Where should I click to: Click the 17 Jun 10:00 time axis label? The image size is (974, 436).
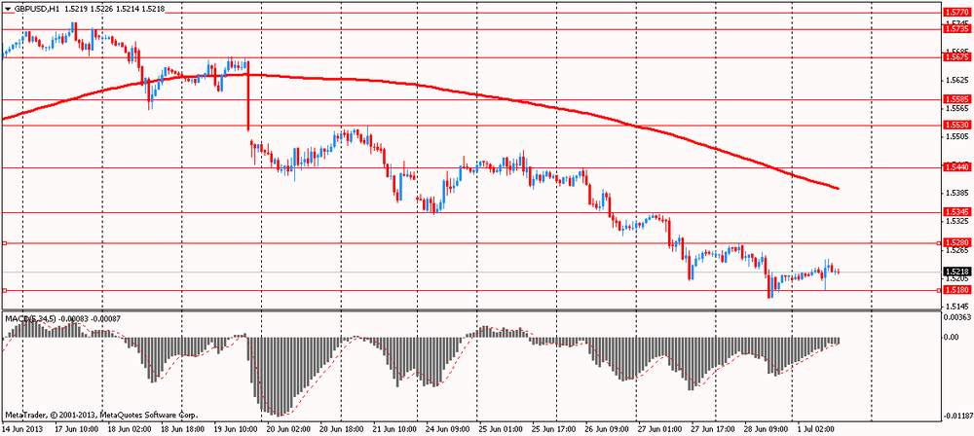click(76, 428)
